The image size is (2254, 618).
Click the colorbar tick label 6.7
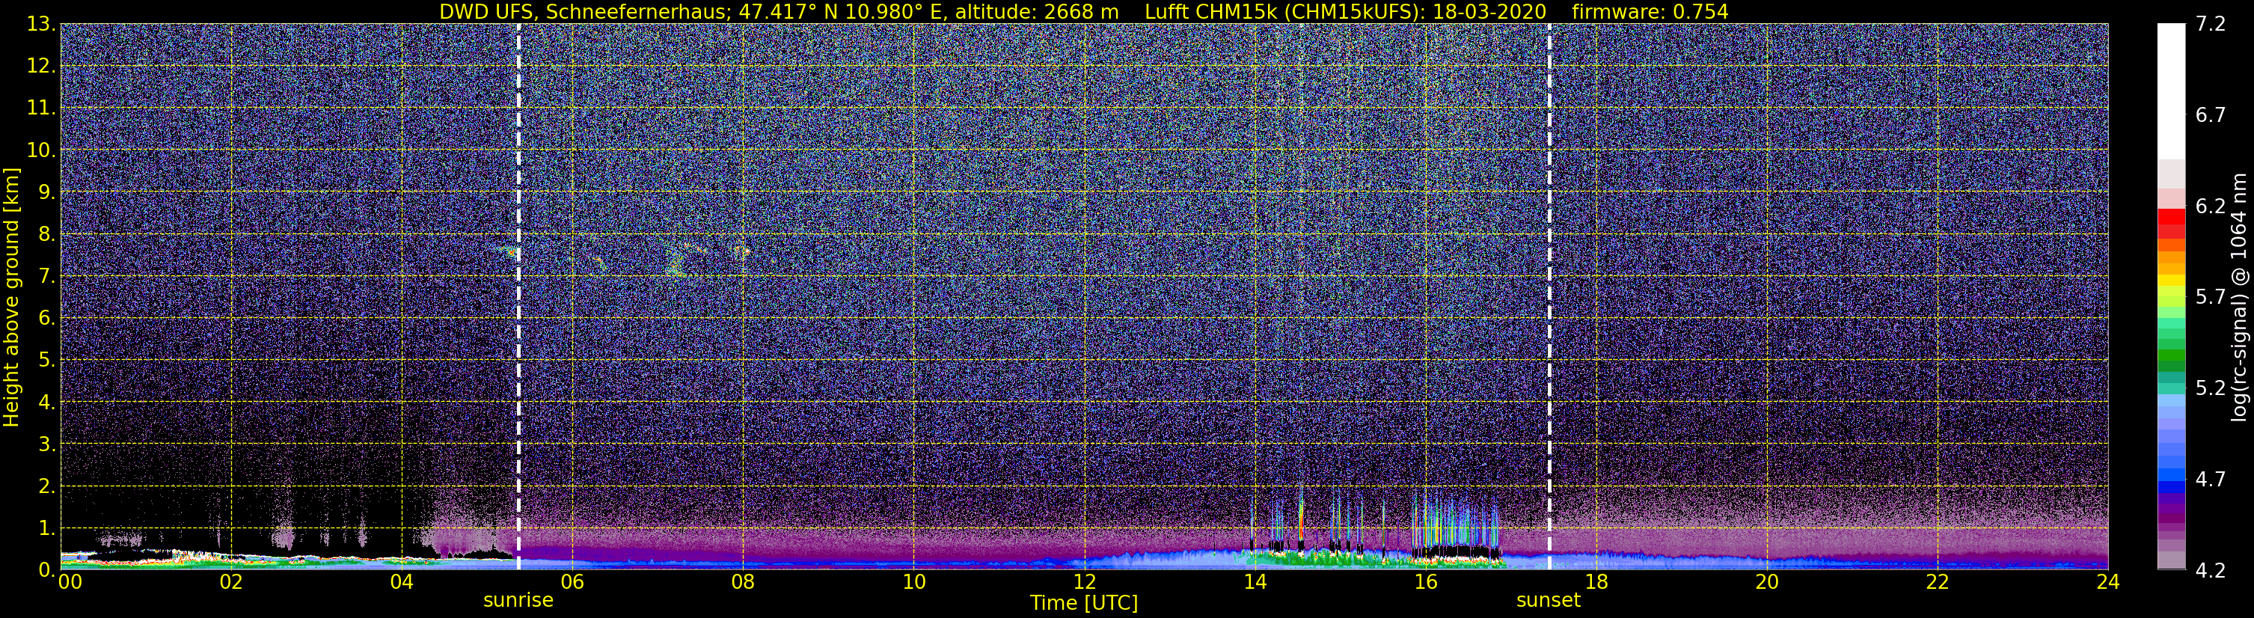pos(2211,115)
